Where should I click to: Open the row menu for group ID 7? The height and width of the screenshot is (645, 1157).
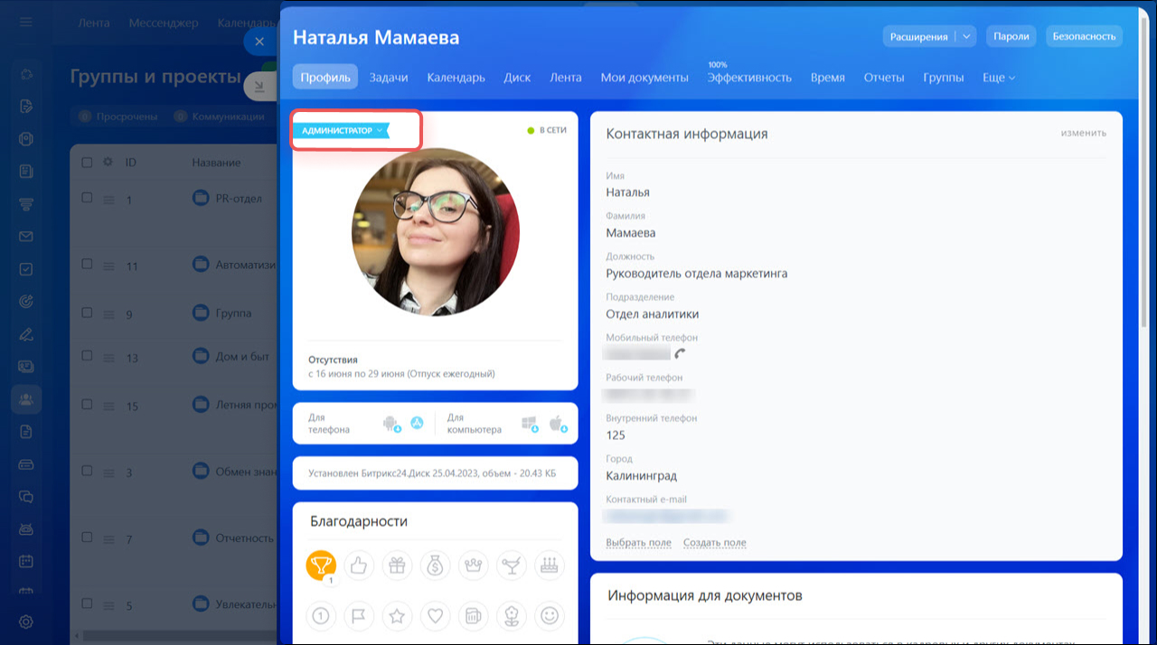[108, 539]
